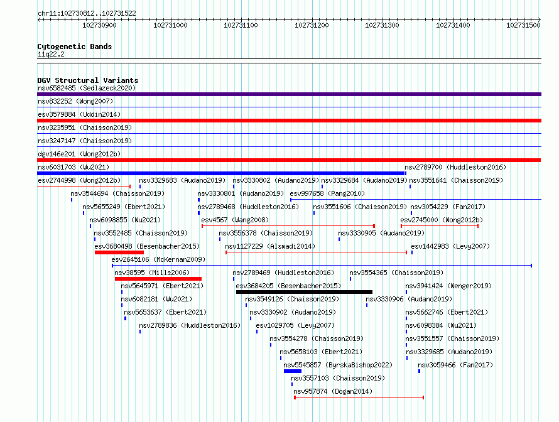
Task: Click nsv2789469 (Huddleston2016) label
Action: click(x=283, y=273)
